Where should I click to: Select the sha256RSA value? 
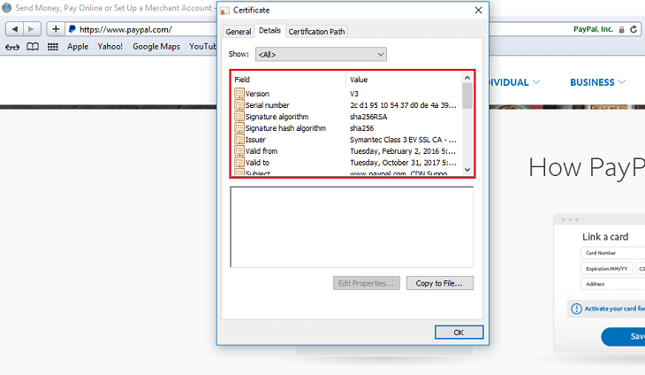click(x=368, y=117)
